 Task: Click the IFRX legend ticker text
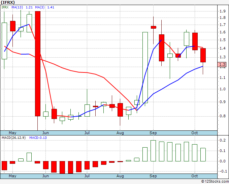(5, 7)
